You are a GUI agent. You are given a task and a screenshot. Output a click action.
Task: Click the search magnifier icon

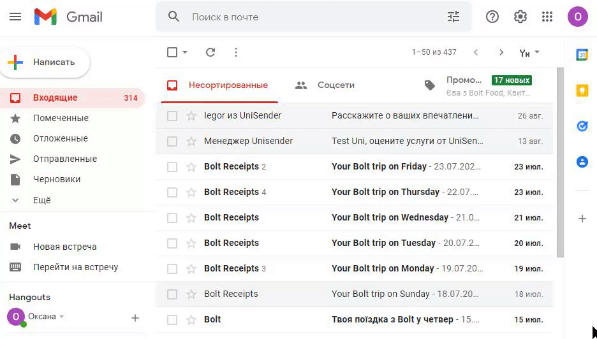coord(173,17)
